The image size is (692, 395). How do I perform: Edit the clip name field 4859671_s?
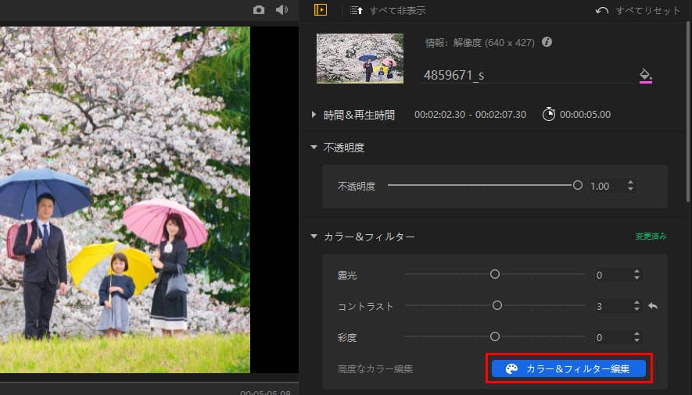[526, 75]
